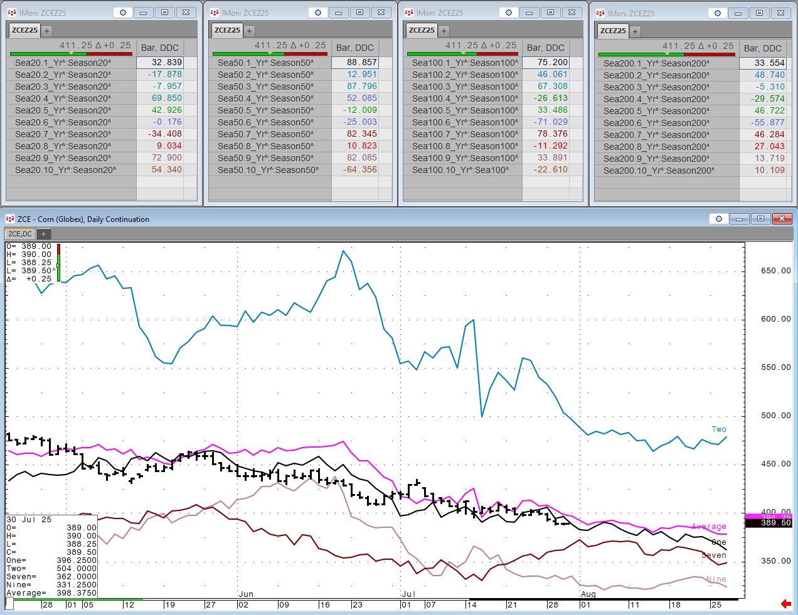Toggle the circle button in Season50 window title bar
The image size is (798, 615).
coord(318,13)
